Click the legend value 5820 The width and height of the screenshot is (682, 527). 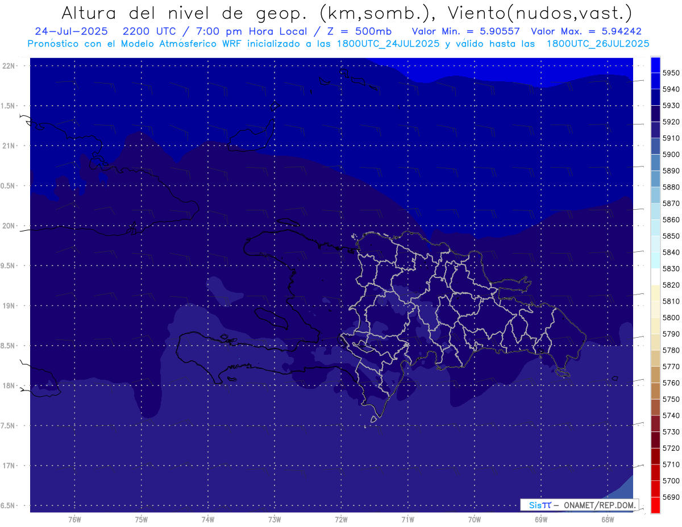671,285
